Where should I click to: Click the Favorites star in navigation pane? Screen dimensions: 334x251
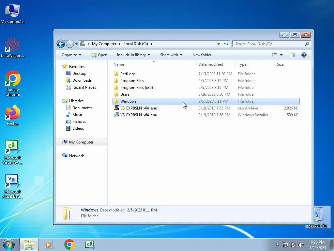click(65, 66)
